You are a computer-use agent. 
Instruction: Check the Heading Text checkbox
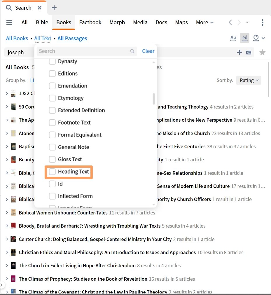pyautogui.click(x=52, y=172)
